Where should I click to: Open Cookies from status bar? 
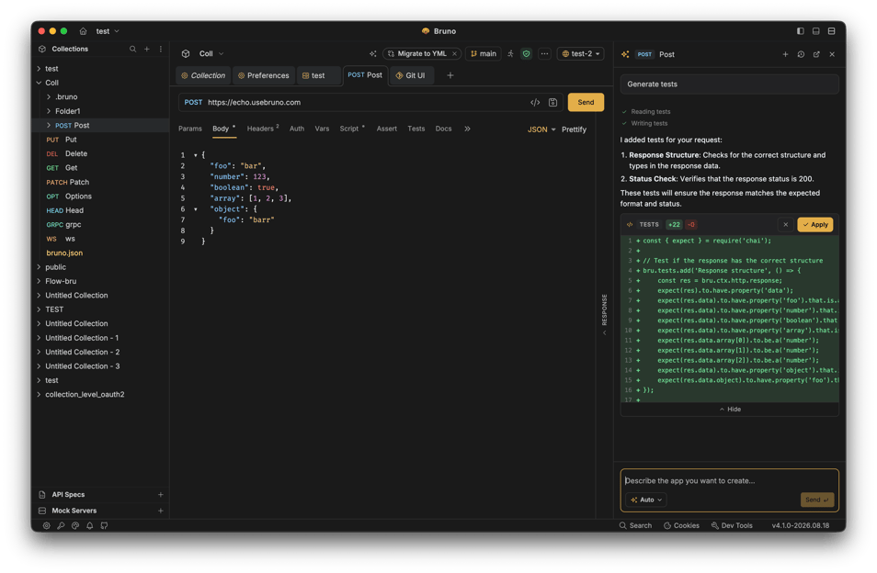681,525
